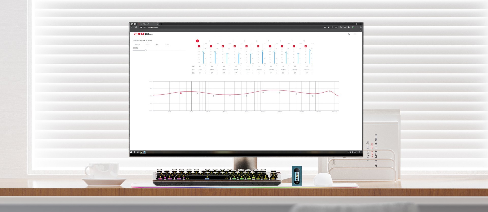Image resolution: width=488 pixels, height=212 pixels.
Task: Click the taskbar clock
Action: (x=356, y=152)
